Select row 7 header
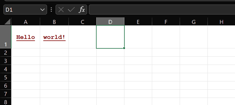Viewport: 235px width, 105px height. [x=5, y=94]
